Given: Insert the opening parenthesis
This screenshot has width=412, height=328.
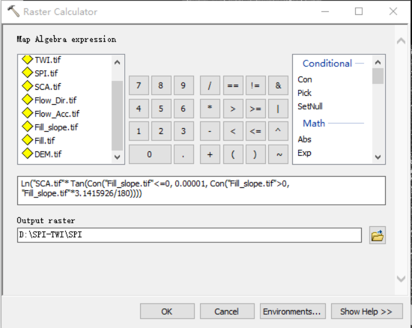Looking at the screenshot, I should point(233,154).
